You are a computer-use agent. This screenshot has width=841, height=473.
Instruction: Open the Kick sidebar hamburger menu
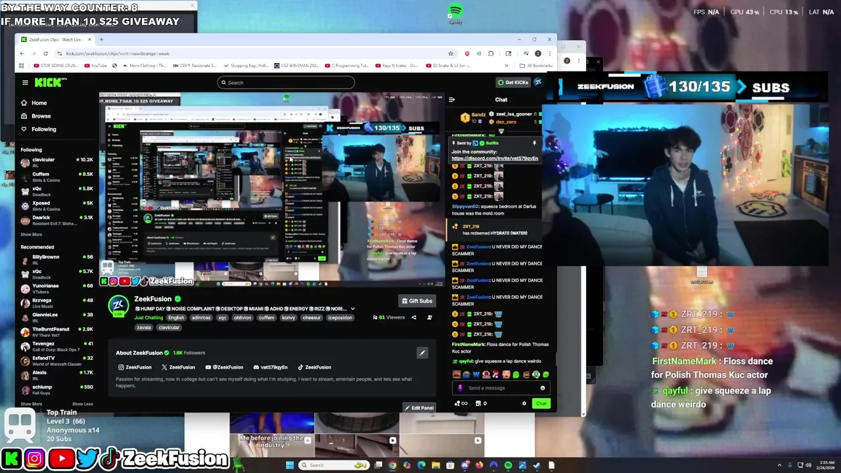pos(25,83)
